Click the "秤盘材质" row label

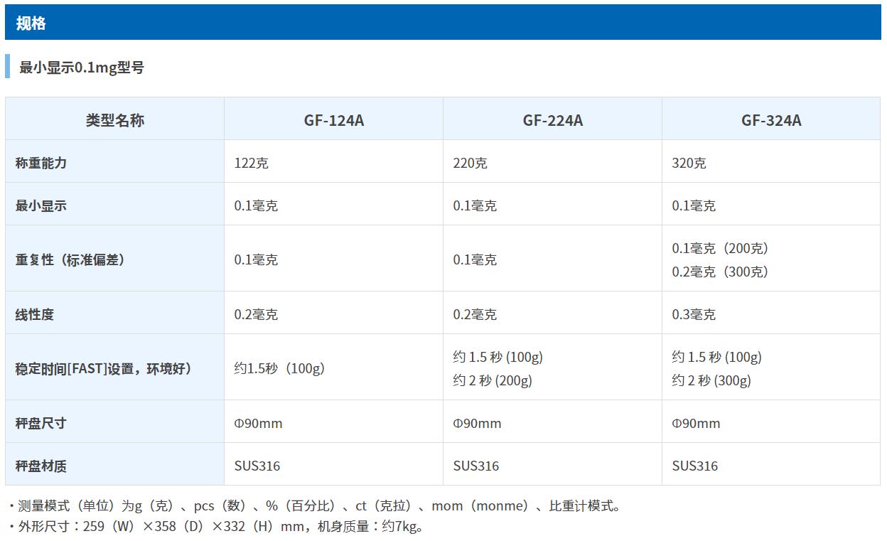click(41, 466)
